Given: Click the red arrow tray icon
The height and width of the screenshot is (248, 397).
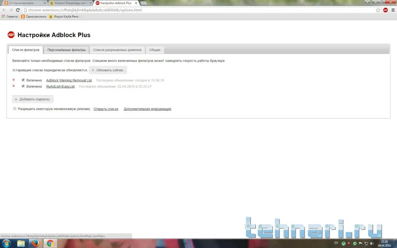Looking at the screenshot, I should pos(349,243).
